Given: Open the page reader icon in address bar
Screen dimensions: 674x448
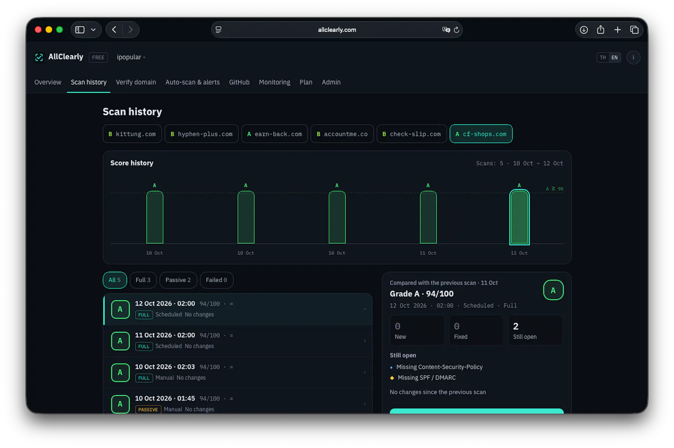Looking at the screenshot, I should pyautogui.click(x=219, y=30).
